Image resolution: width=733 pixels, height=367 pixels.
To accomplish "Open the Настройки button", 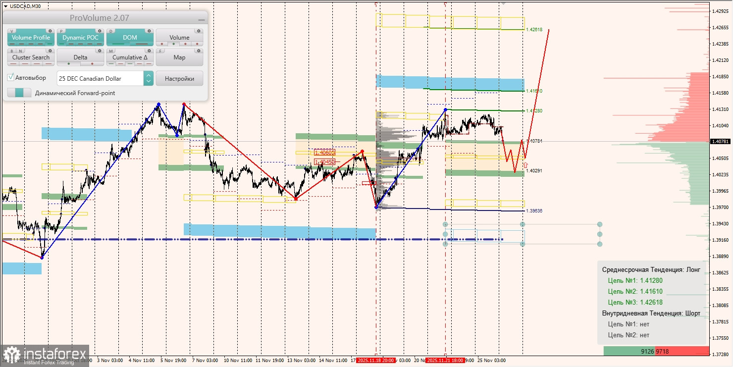I will coord(180,78).
